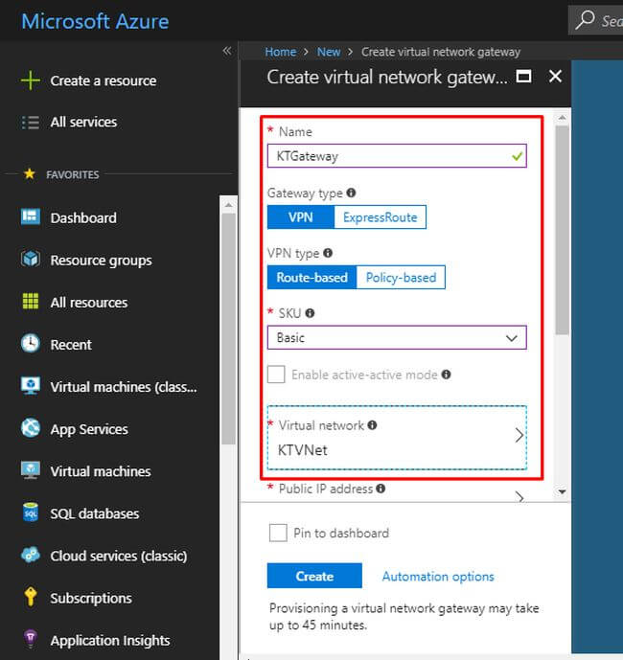Click the VPN type info icon
The width and height of the screenshot is (623, 660).
(328, 253)
